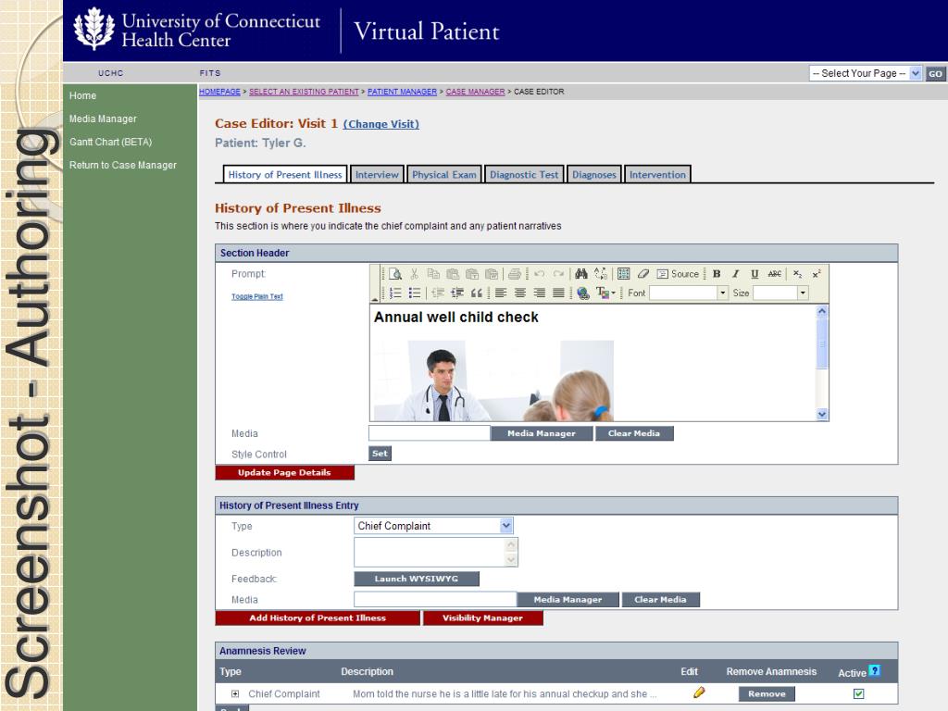Click Update Page Details button
Viewport: 948px width, 711px height.
[x=285, y=473]
